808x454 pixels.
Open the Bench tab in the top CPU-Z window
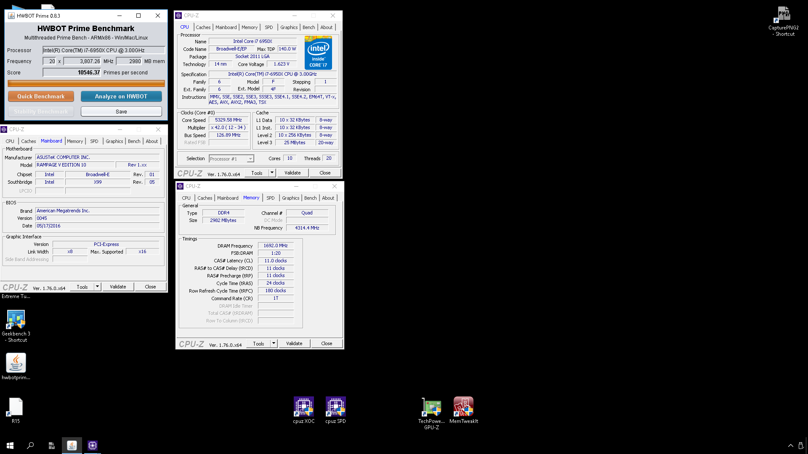(309, 27)
